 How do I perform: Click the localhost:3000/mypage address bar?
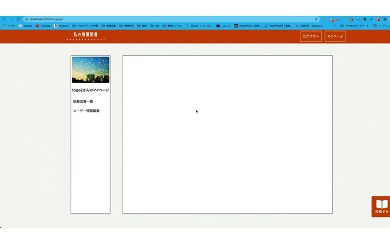pyautogui.click(x=172, y=19)
